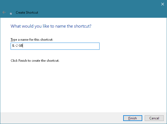Screen dimensions: 167x124
Task: Cancel the shortcut creation
Action: click(x=154, y=118)
